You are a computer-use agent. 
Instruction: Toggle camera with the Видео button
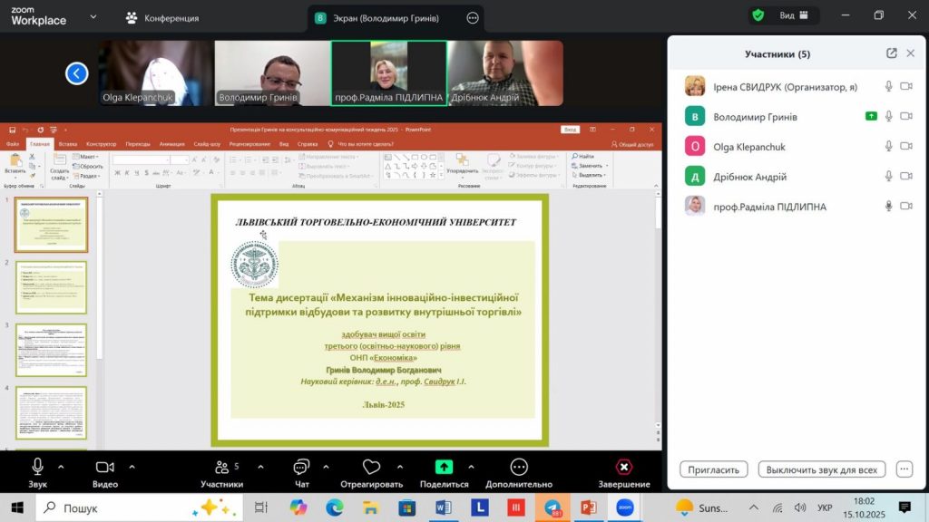105,467
